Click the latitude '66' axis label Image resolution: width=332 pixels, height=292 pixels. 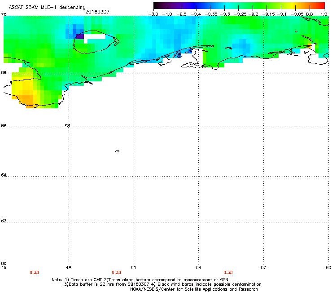tap(4, 125)
